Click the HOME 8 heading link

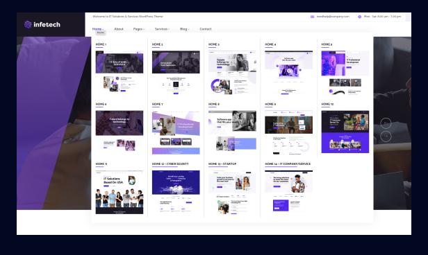(214, 104)
